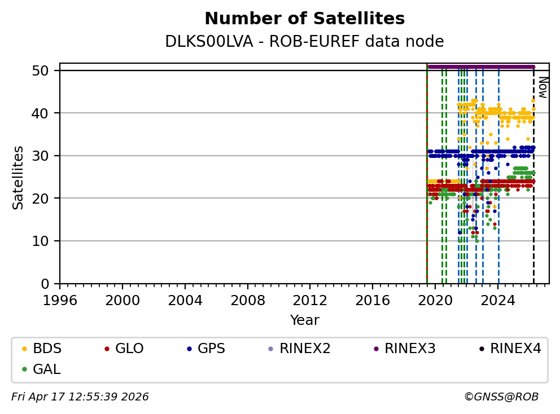Click the 'Year' x-axis label

pyautogui.click(x=304, y=320)
